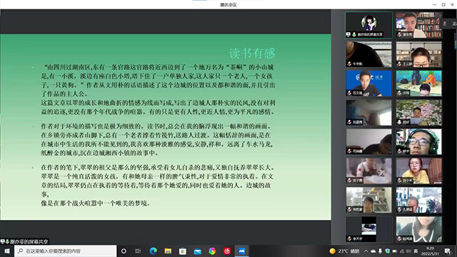This screenshot has width=457, height=257.
Task: Click the slide title 读书有感
Action: coord(252,54)
